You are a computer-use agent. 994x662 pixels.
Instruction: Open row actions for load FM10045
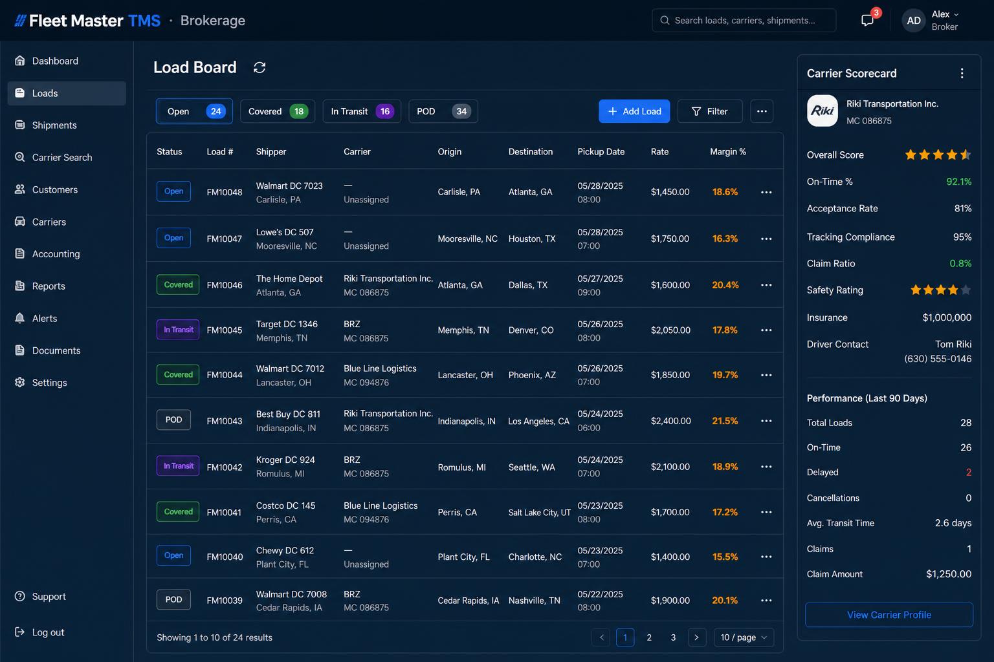766,330
